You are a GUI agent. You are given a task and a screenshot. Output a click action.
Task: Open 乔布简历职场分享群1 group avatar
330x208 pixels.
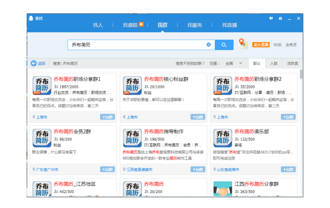42,86
